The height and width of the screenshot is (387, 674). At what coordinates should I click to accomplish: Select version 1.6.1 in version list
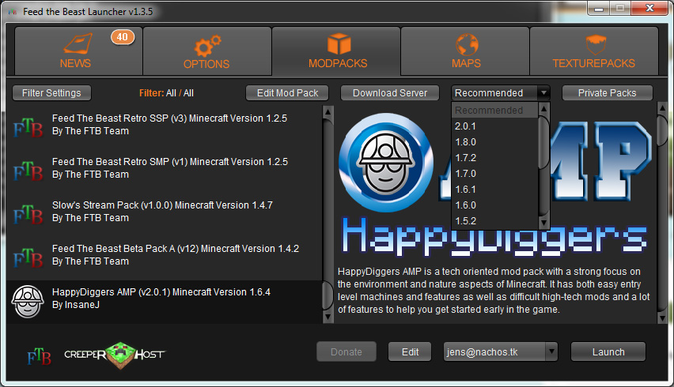[465, 190]
